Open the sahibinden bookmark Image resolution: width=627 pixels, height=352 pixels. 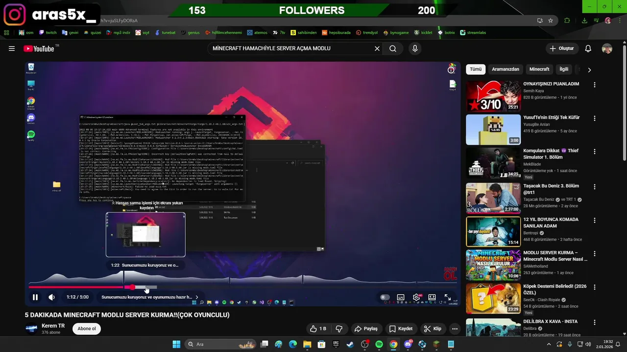(304, 33)
